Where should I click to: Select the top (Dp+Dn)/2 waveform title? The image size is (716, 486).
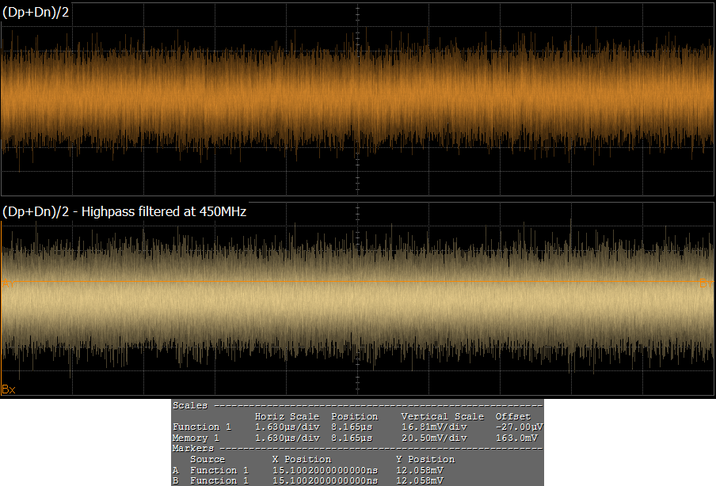36,12
